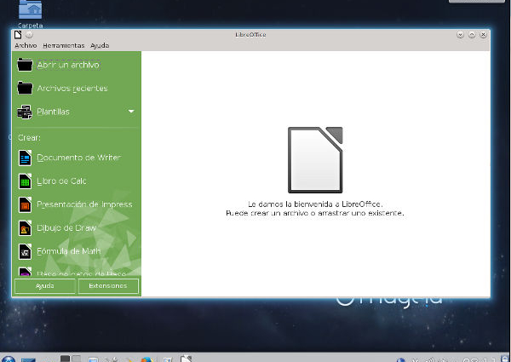Expand the Plantillas dropdown arrow

pos(131,112)
